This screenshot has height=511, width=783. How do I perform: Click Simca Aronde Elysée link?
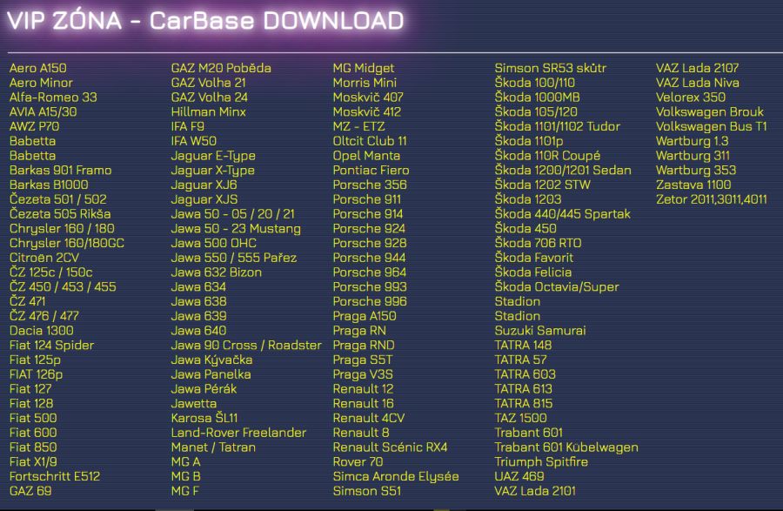tap(396, 476)
